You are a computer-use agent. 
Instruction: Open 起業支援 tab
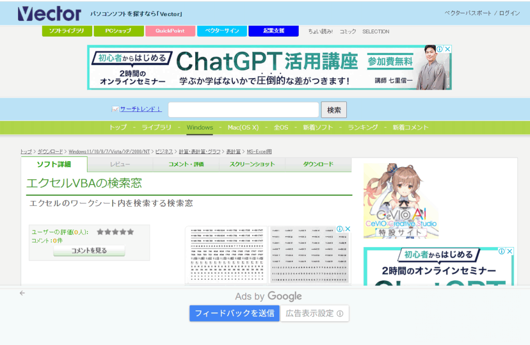(x=274, y=31)
